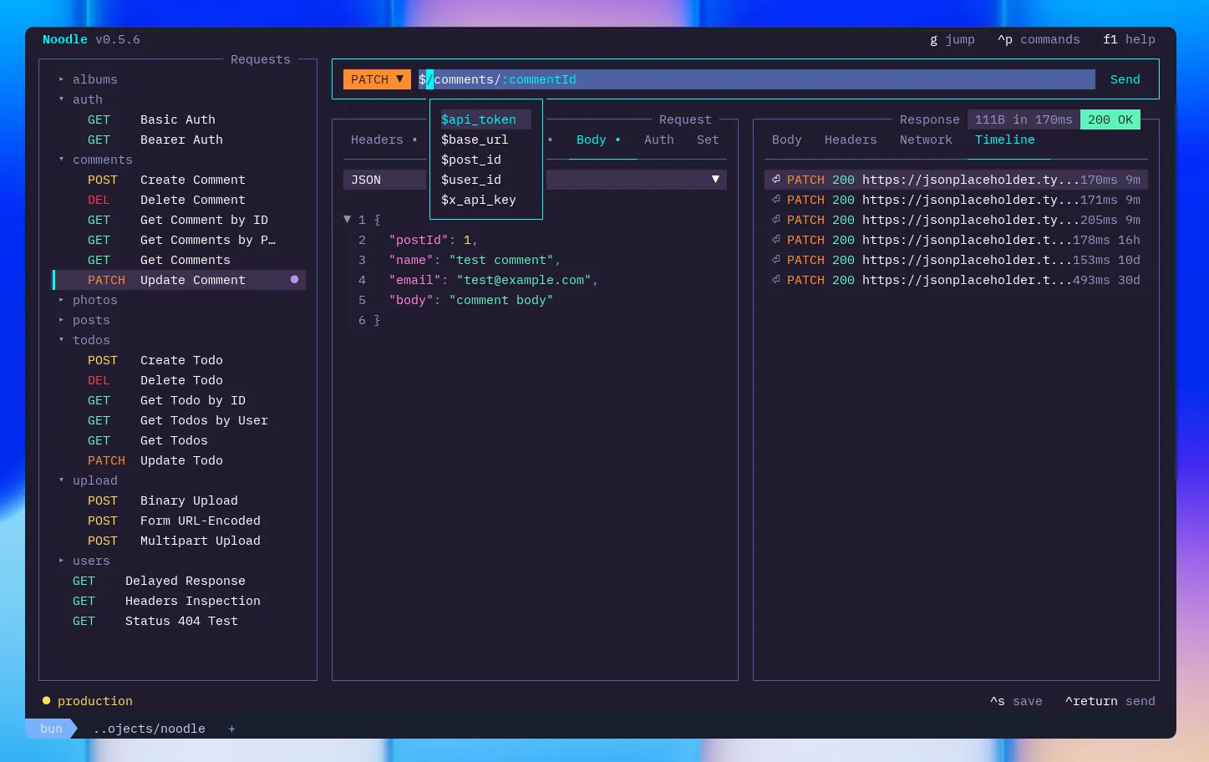Click the Send button

point(1125,79)
